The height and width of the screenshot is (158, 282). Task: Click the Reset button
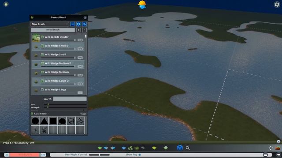click(83, 114)
